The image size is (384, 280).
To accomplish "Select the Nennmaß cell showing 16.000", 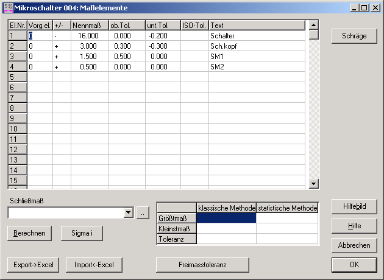I will pos(90,36).
